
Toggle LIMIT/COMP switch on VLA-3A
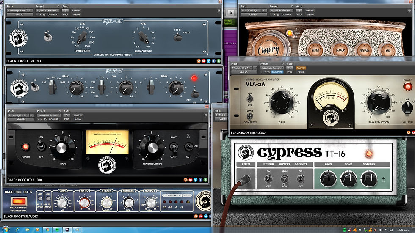[x=173, y=147]
